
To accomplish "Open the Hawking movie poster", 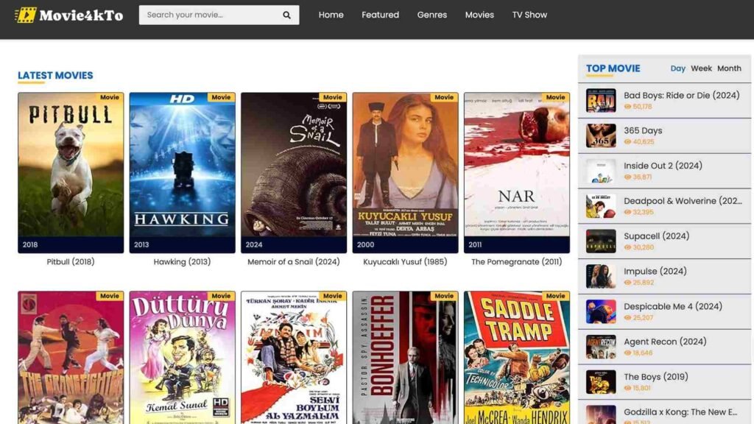I will (182, 172).
